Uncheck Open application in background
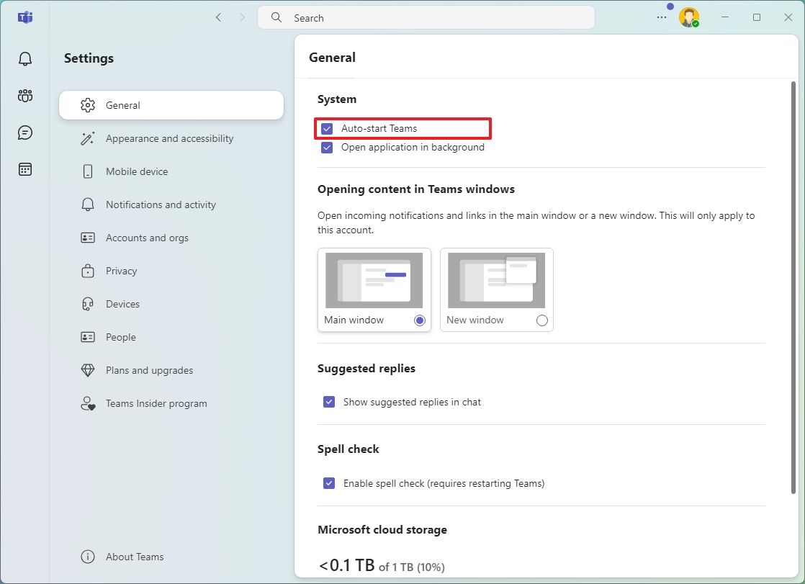Screen dimensions: 805x584 click(326, 147)
